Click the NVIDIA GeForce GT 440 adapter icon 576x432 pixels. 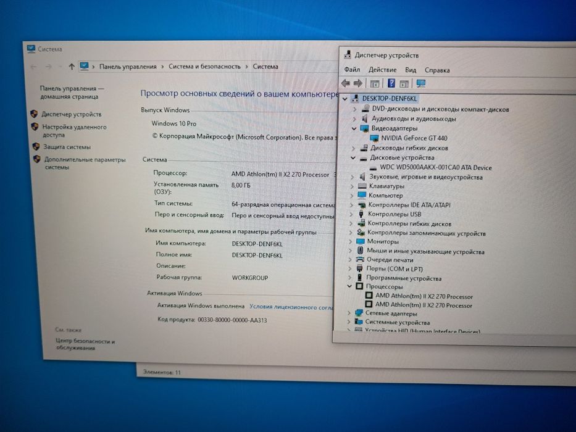[x=374, y=138]
